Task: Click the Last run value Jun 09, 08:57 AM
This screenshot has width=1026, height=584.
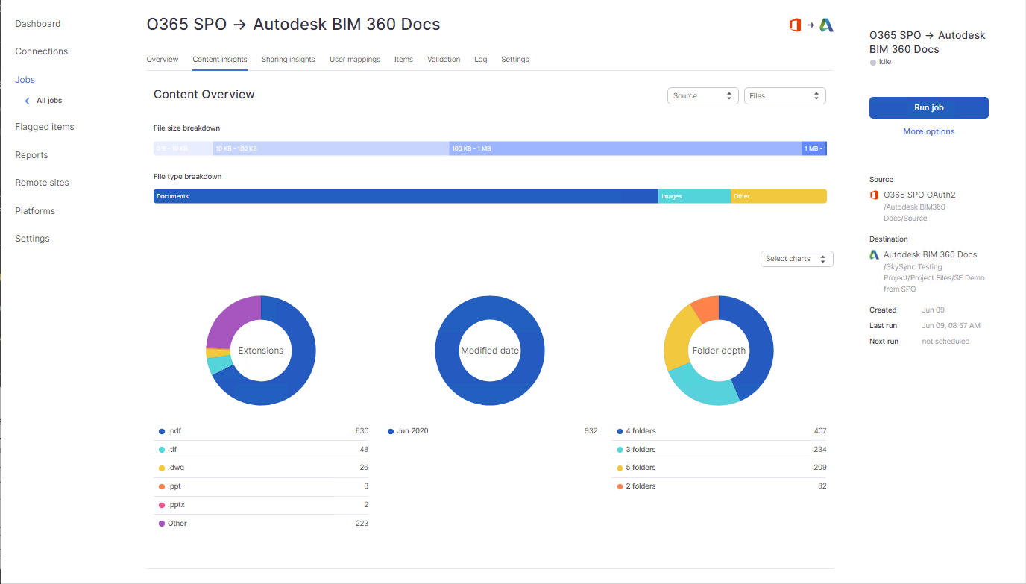Action: point(951,326)
